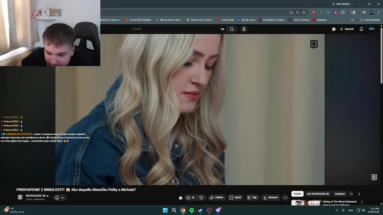383x215 pixels.
Task: Click the REFRESHER SK channel avatar
Action: tap(20, 197)
